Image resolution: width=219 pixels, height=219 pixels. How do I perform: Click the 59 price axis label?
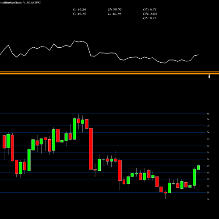pyautogui.click(x=208, y=152)
